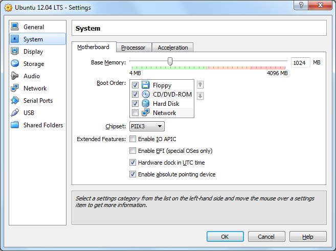The height and width of the screenshot is (251, 336).
Task: Click the 4 MB minimum label
Action: [135, 73]
